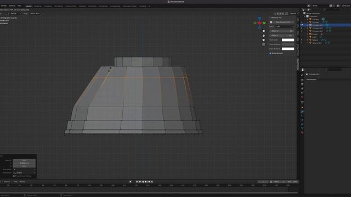This screenshot has height=197, width=351.
Task: Click the Text Color white swatch
Action: pyautogui.click(x=288, y=40)
